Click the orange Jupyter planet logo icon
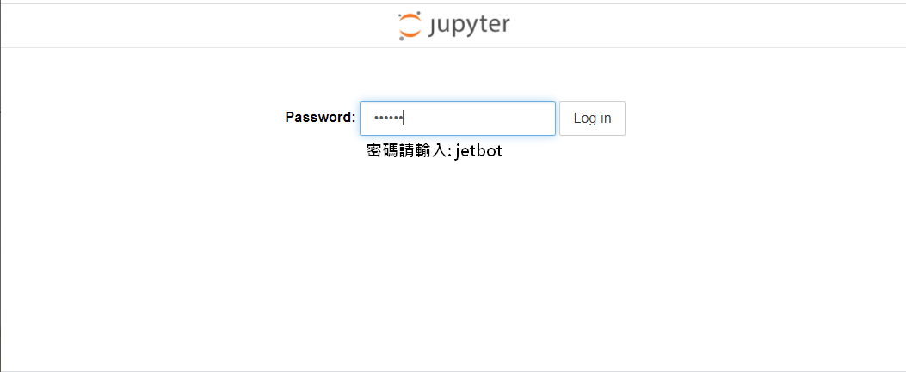This screenshot has width=906, height=372. [410, 26]
